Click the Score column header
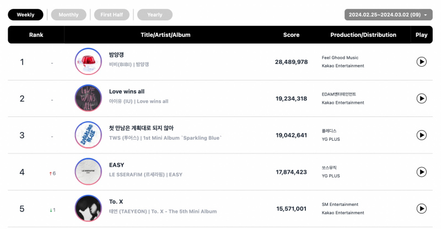The height and width of the screenshot is (229, 441). [x=291, y=35]
